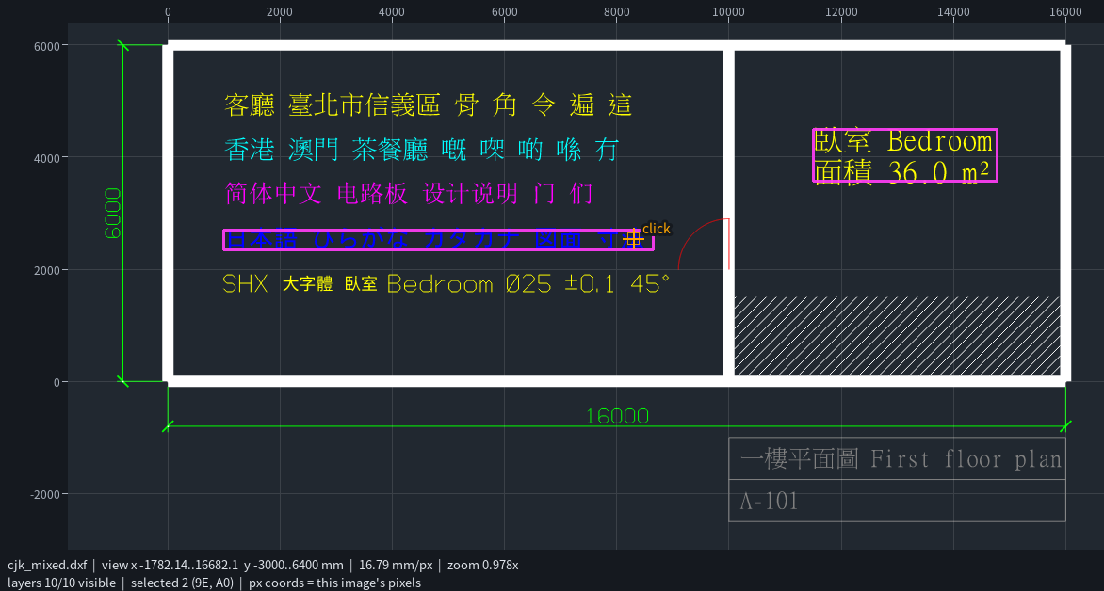Viewport: 1104px width, 591px height.
Task: Click the layers 10/10 visible status entry
Action: pos(61,583)
